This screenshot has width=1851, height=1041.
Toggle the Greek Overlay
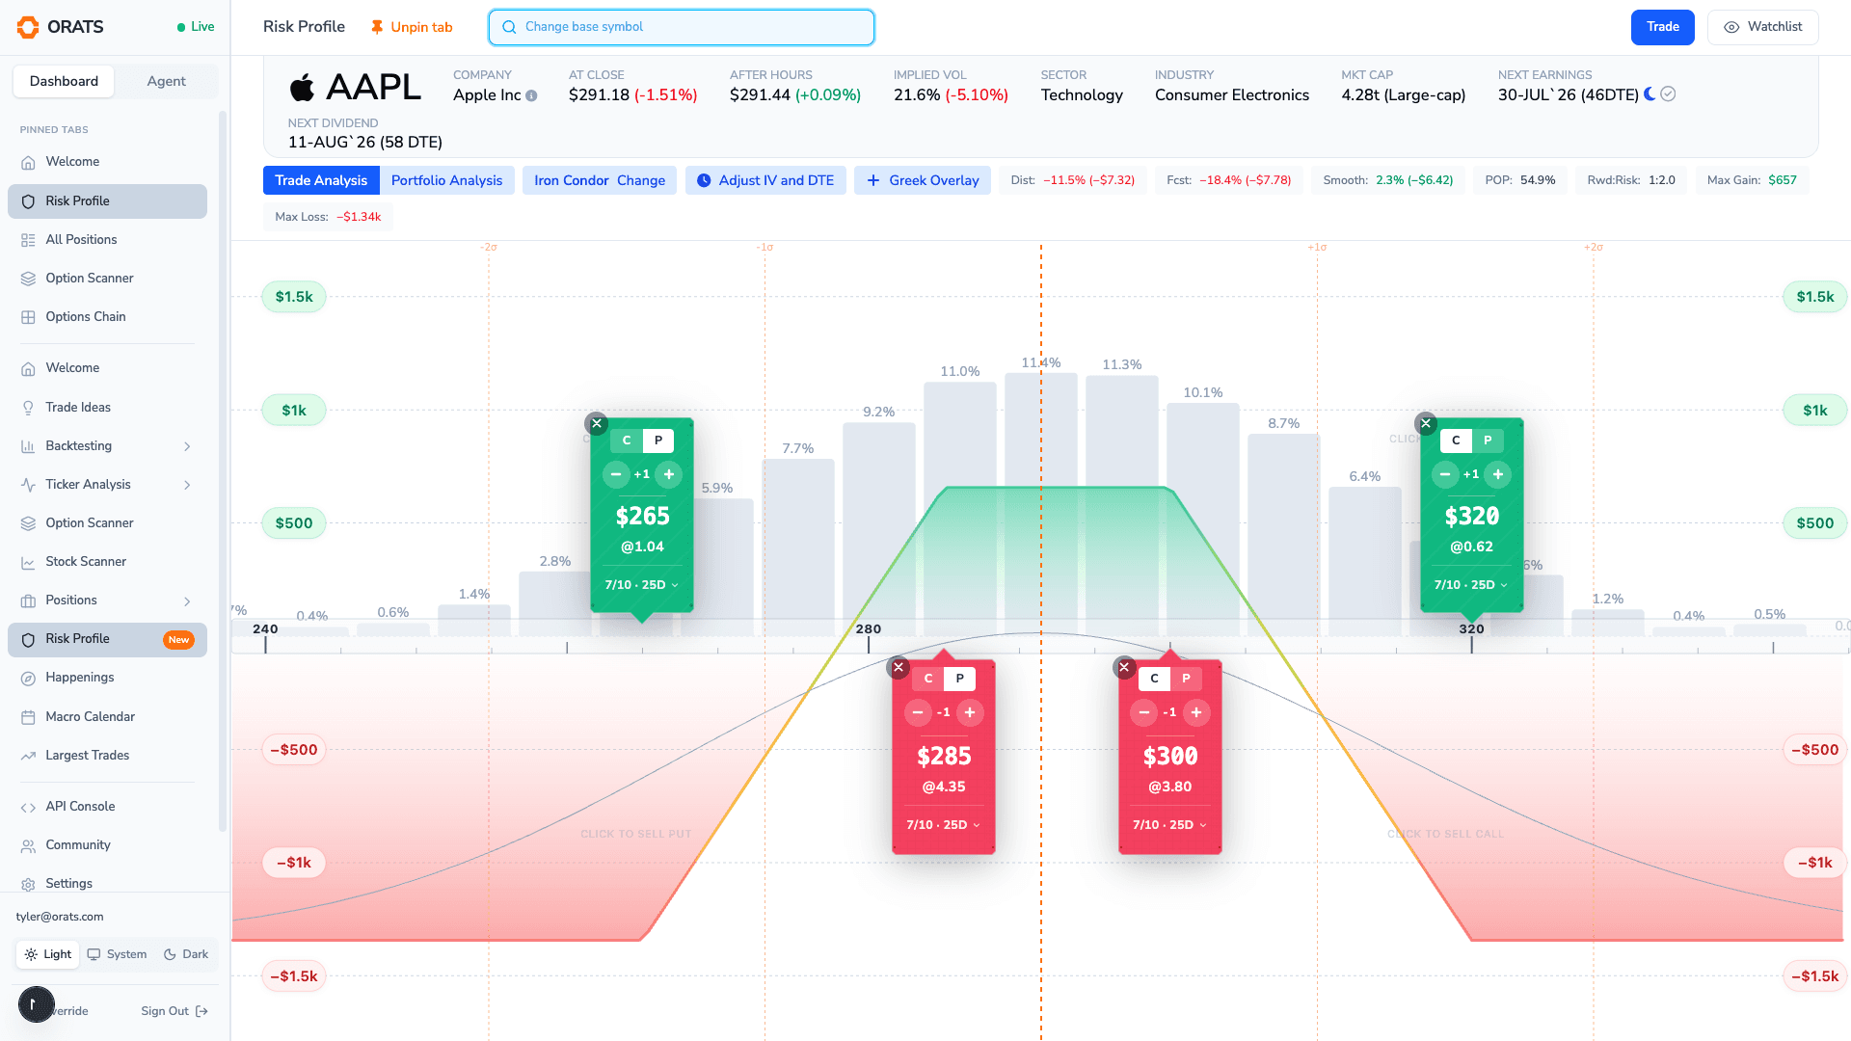click(923, 180)
